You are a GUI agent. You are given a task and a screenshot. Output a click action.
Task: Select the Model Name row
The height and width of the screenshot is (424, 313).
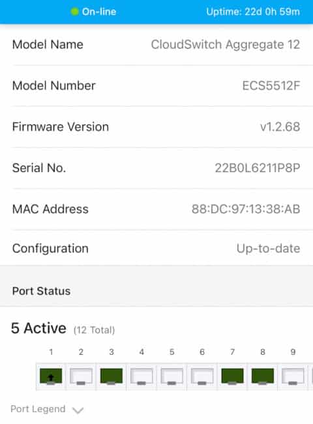coord(156,44)
